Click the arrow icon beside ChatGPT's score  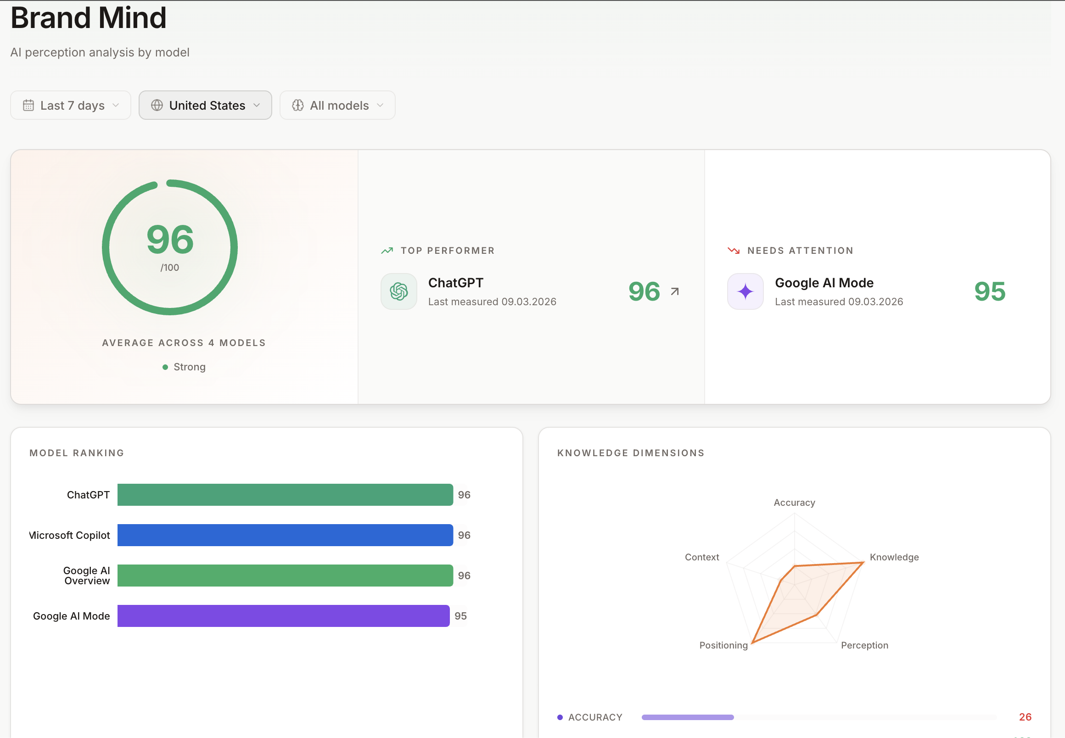pos(675,291)
